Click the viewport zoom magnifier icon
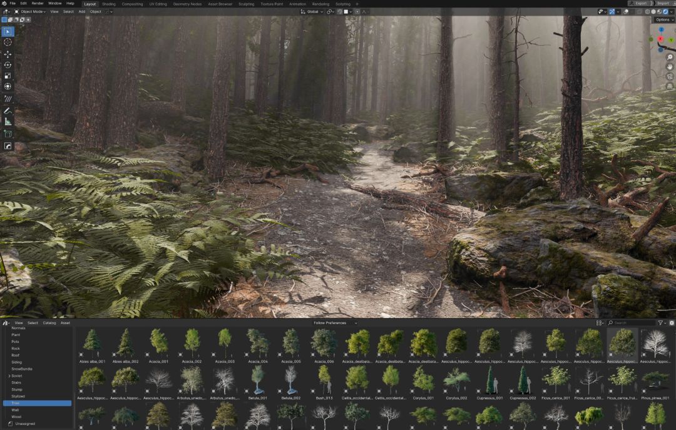 670,58
